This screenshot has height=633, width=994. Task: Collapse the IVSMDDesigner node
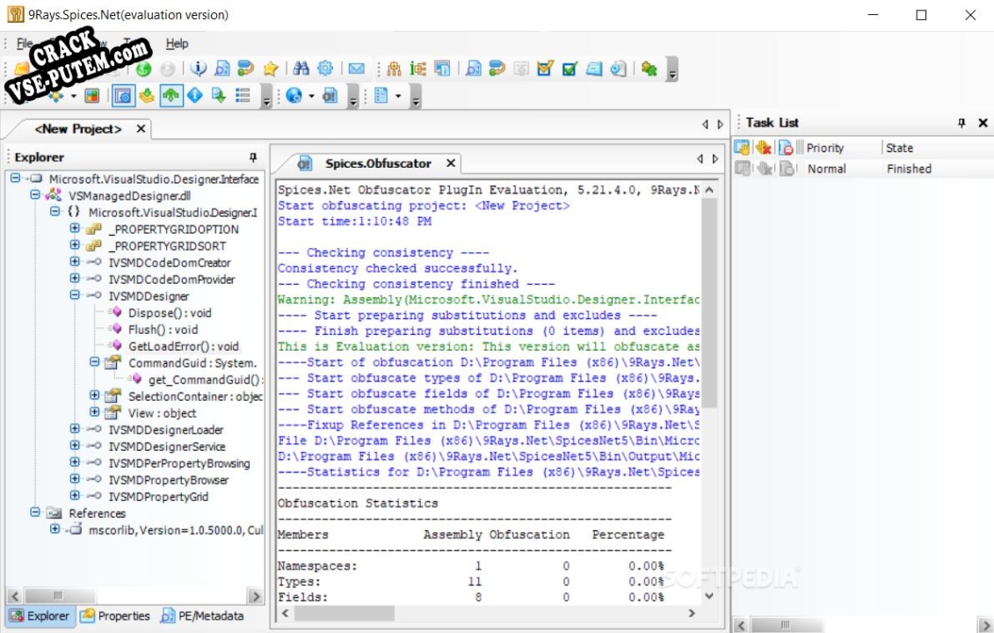(x=75, y=295)
